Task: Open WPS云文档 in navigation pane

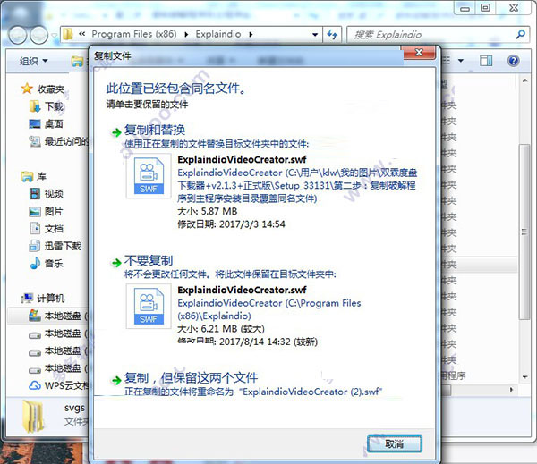Action: tap(66, 385)
